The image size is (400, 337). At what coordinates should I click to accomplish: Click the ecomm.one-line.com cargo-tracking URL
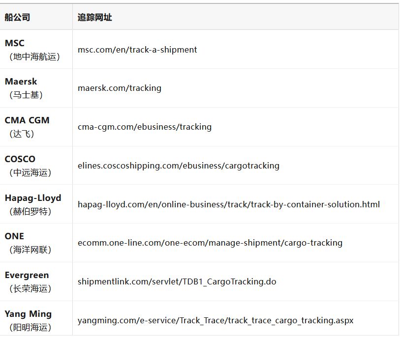(x=210, y=243)
